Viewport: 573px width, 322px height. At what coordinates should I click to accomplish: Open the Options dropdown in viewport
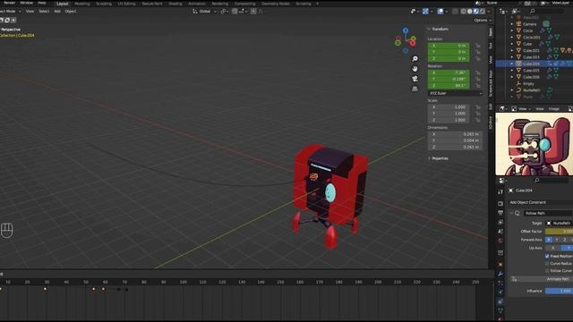pyautogui.click(x=483, y=21)
